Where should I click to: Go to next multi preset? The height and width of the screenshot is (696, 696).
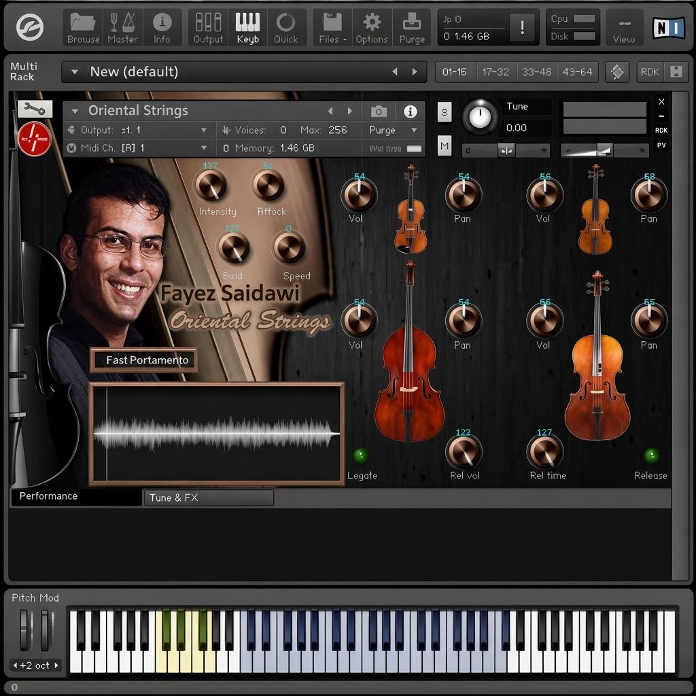click(415, 71)
